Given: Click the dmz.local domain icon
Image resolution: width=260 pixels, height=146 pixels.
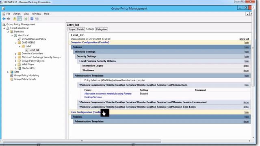Looking at the screenshot, I should (x=15, y=35).
